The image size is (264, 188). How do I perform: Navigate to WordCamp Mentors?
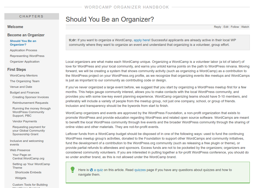tap(24, 75)
